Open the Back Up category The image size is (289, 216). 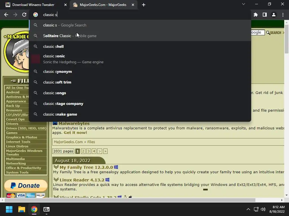tap(13, 106)
